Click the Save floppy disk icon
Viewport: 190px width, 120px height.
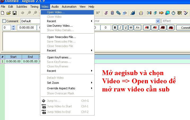(15, 13)
